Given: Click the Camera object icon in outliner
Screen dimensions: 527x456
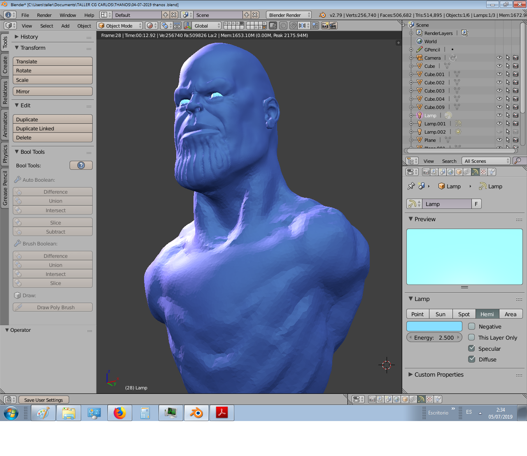Looking at the screenshot, I should 420,58.
